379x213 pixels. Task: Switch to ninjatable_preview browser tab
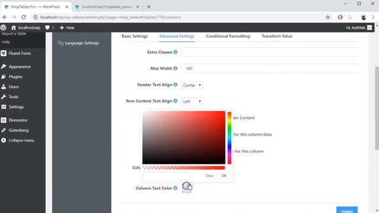click(107, 7)
